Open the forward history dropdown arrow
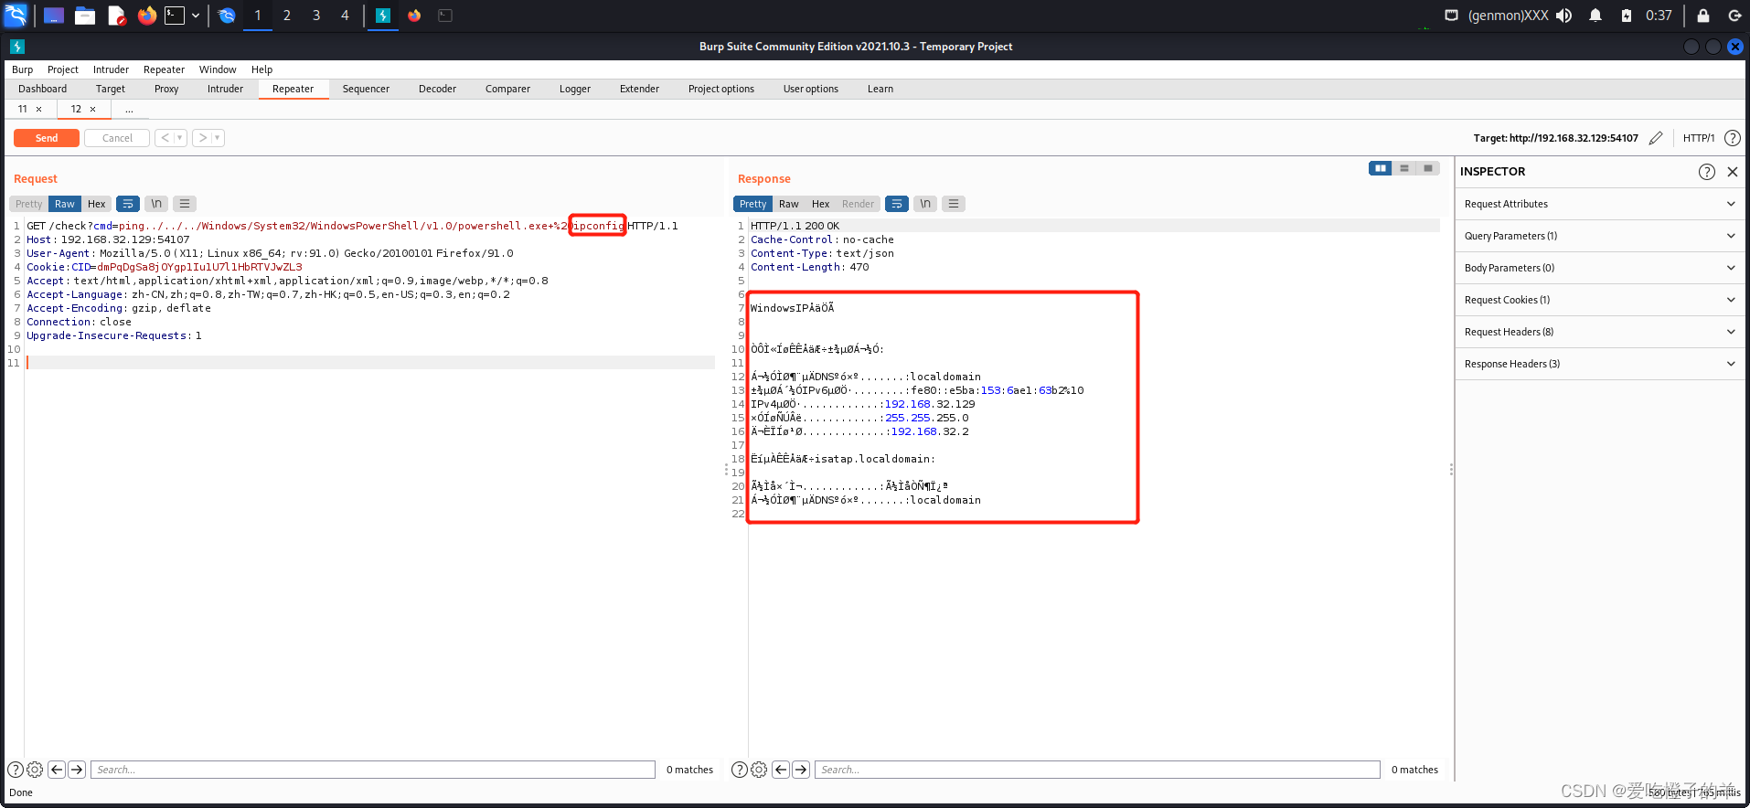 point(218,138)
